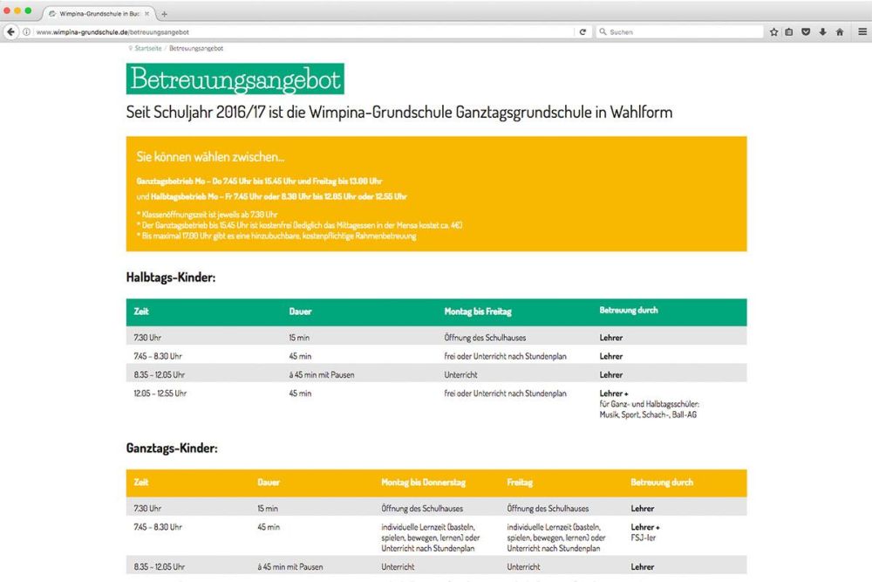Open the Downloads panel

point(821,31)
